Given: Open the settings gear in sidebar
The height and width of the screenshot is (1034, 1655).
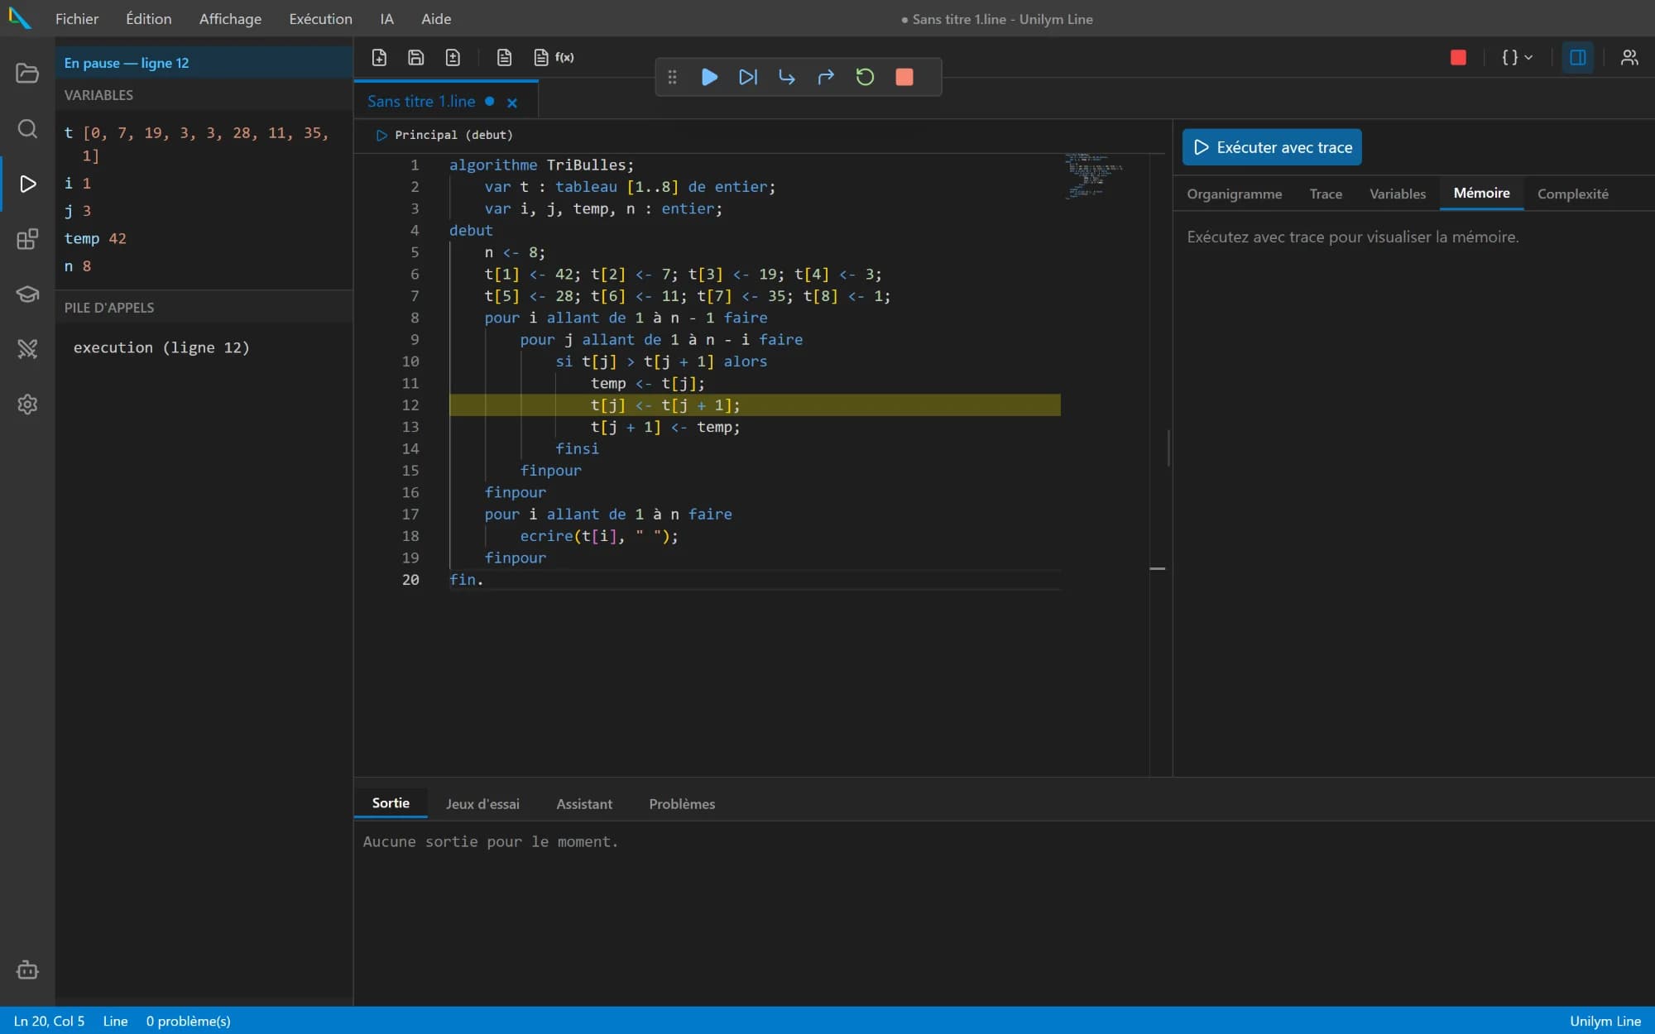Looking at the screenshot, I should 27,404.
